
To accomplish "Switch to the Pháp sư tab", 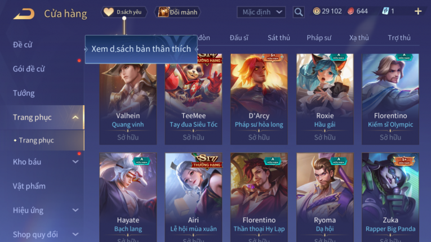I will coord(319,38).
